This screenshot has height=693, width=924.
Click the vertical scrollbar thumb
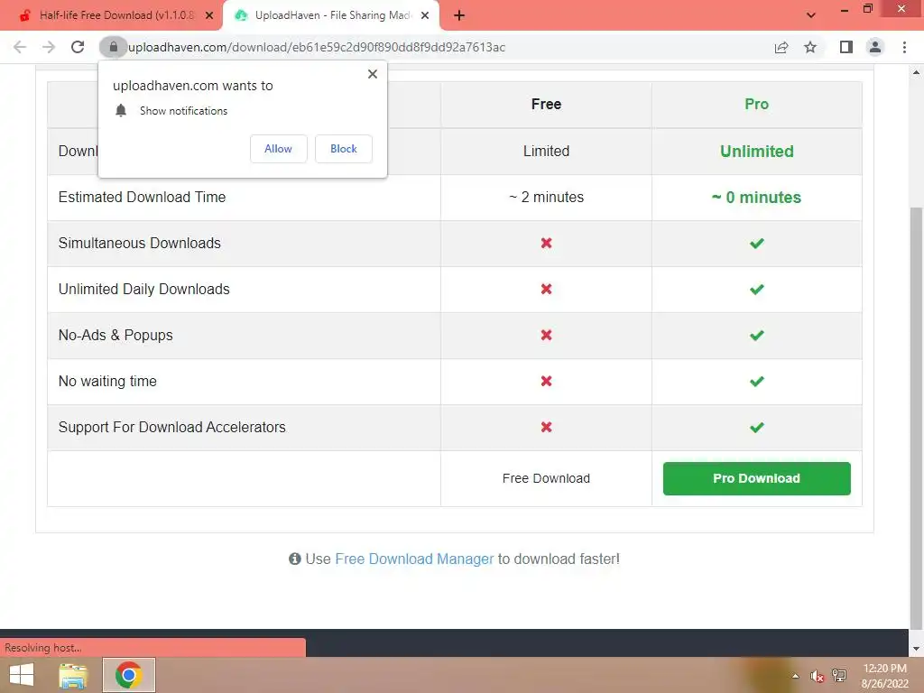tap(916, 417)
